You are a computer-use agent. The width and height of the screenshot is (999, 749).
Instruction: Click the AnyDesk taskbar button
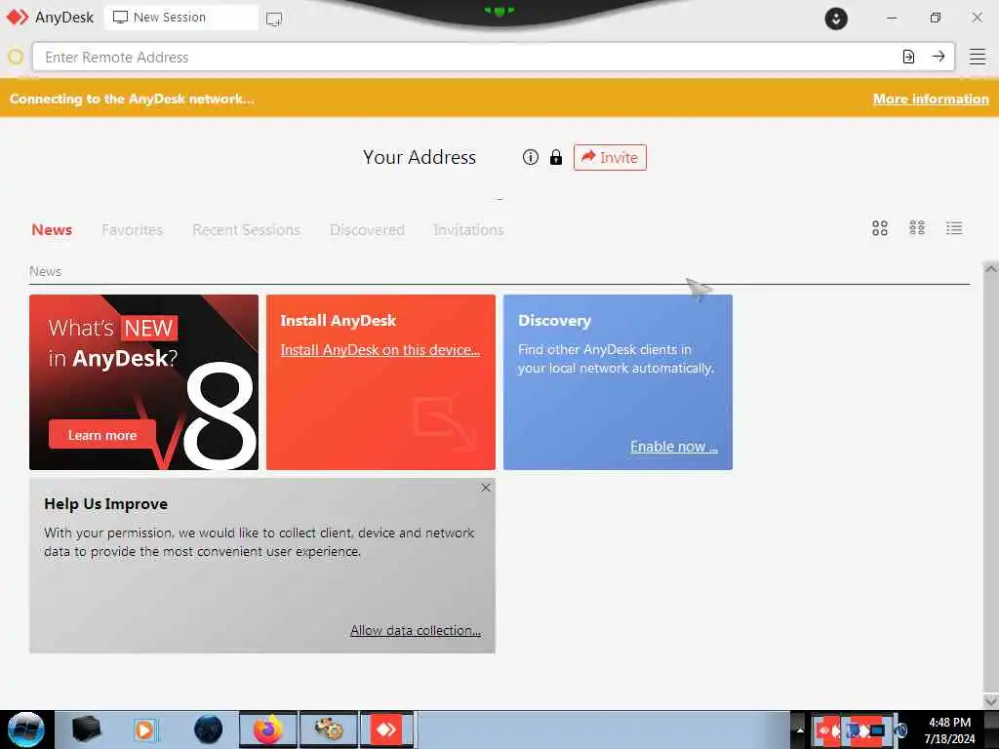pyautogui.click(x=386, y=729)
